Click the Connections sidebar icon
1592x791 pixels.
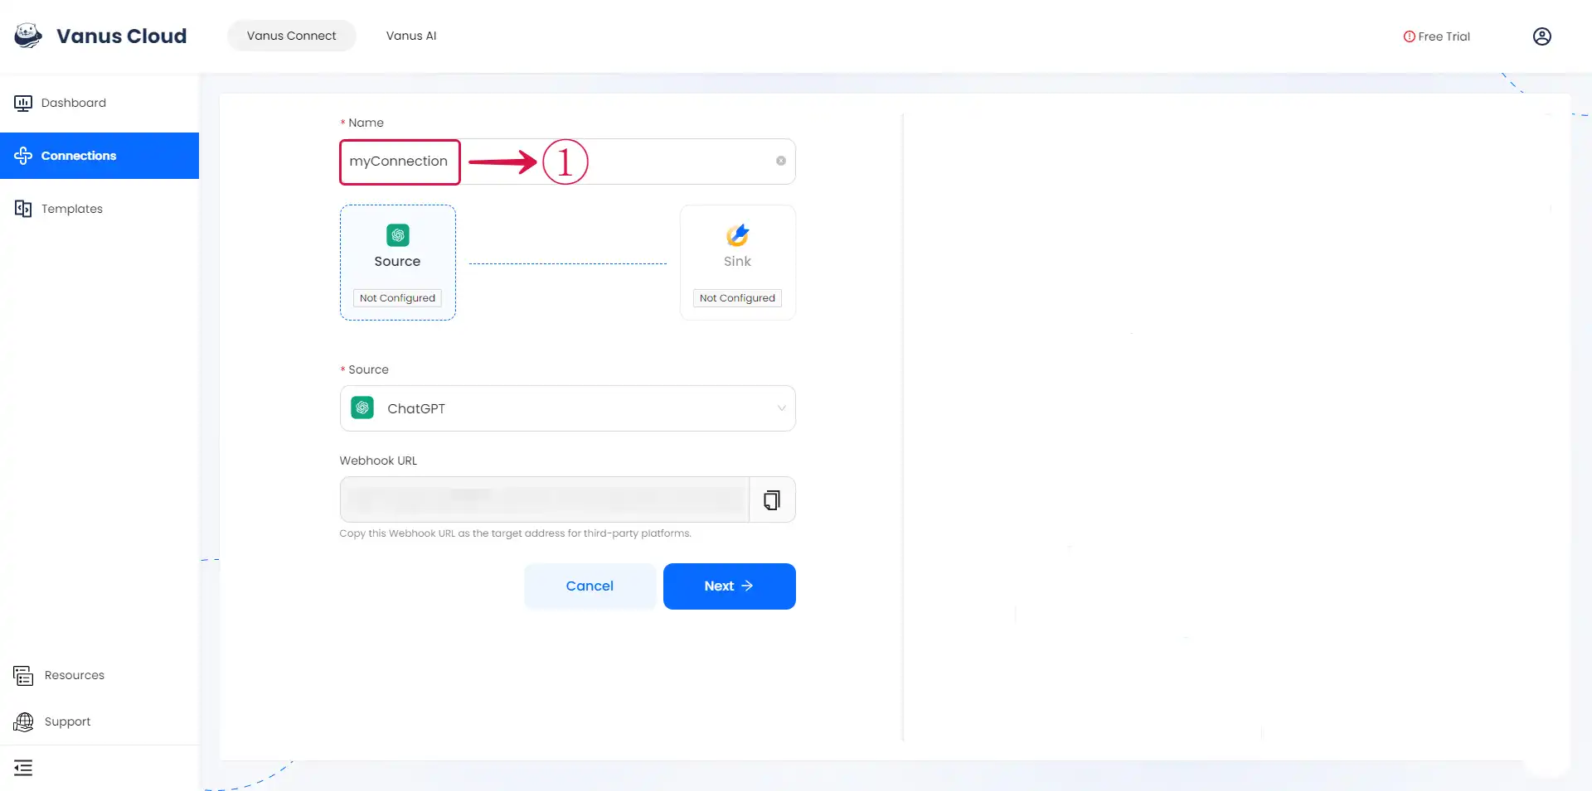(23, 156)
